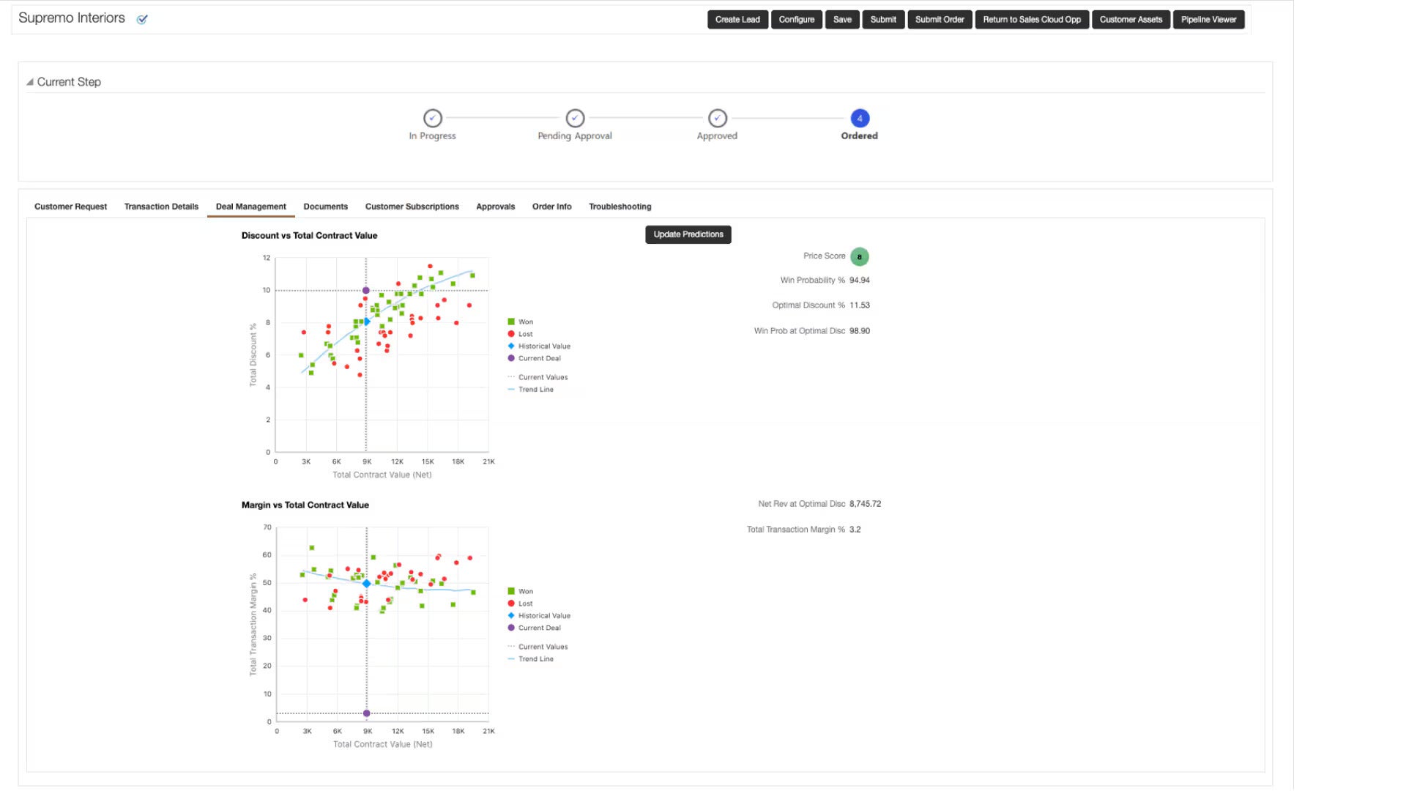Click the Pending Approval step circle
The height and width of the screenshot is (791, 1406).
click(575, 118)
